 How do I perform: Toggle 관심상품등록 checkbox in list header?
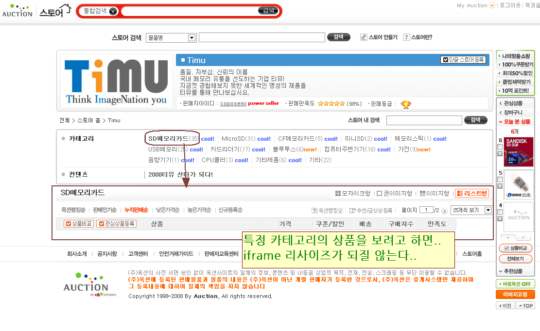[x=116, y=224]
